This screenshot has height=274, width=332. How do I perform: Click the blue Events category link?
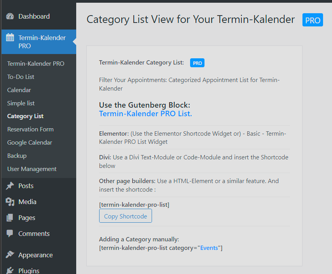(209, 248)
